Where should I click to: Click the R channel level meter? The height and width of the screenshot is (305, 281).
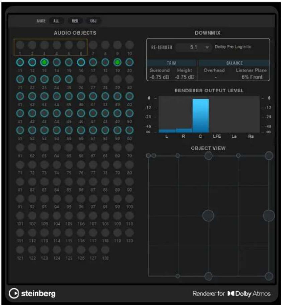click(184, 130)
